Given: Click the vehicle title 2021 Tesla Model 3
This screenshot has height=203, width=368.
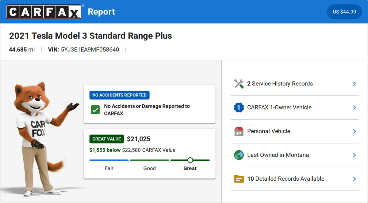Looking at the screenshot, I should [90, 36].
